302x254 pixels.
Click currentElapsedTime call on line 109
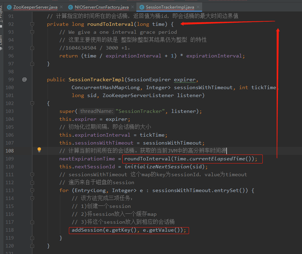point(217,159)
